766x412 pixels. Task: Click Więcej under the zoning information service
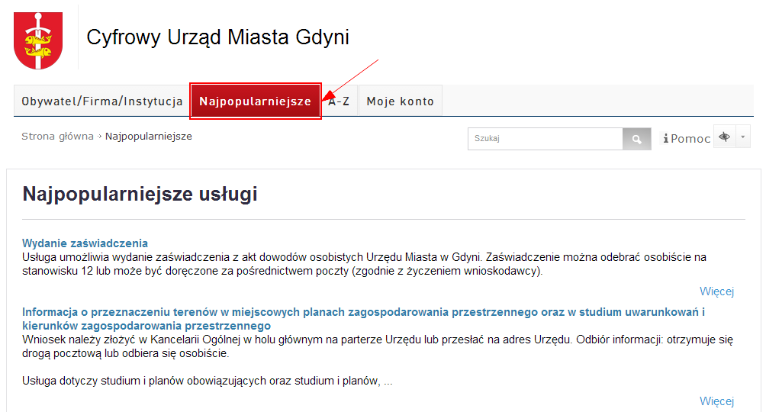716,401
